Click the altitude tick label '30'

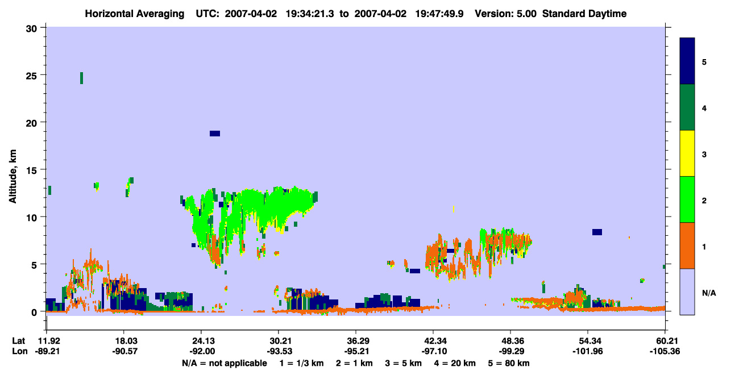pyautogui.click(x=33, y=28)
